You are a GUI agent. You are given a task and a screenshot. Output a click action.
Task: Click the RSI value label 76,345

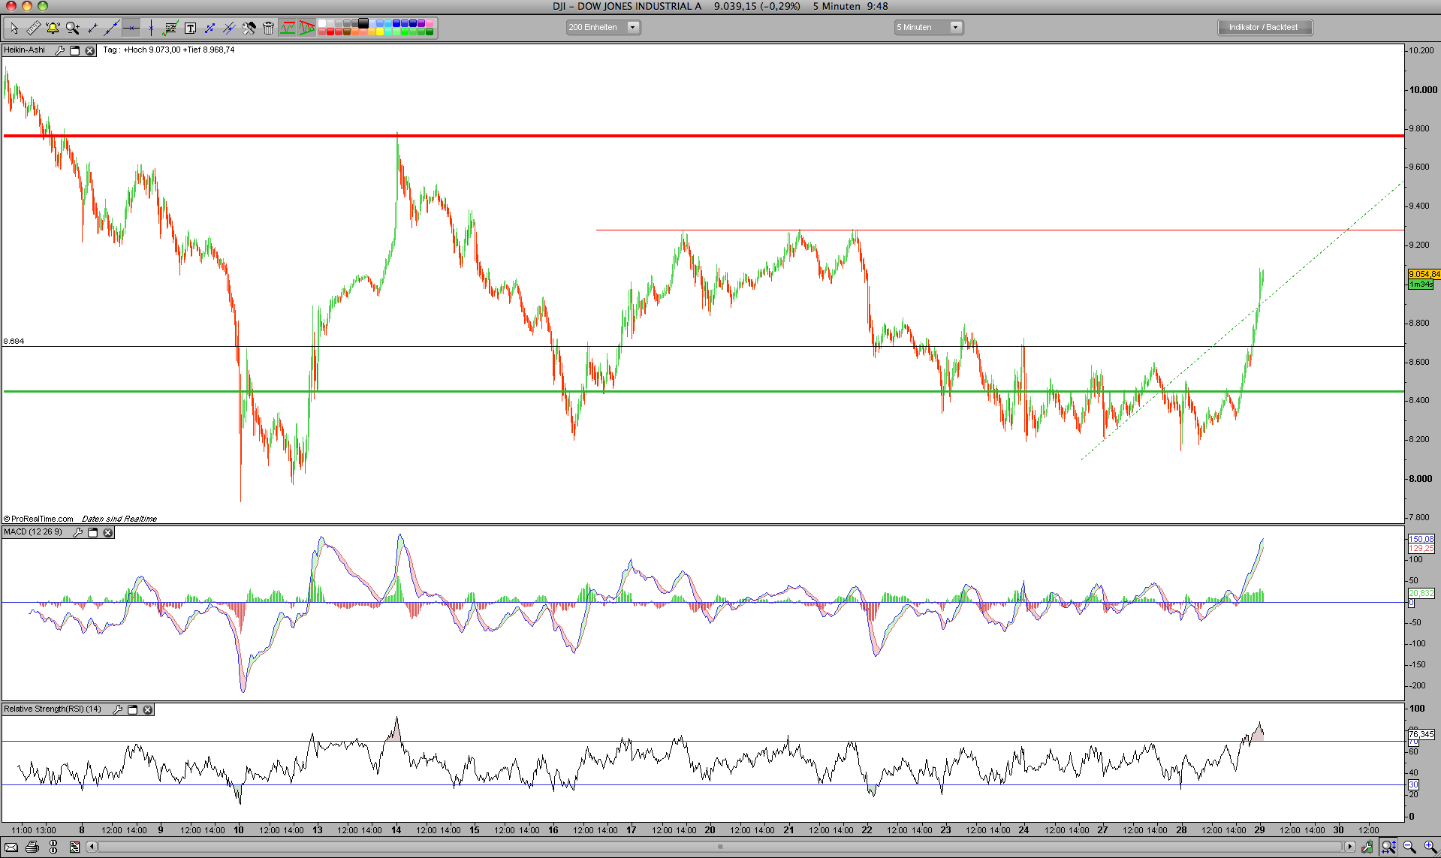1421,734
